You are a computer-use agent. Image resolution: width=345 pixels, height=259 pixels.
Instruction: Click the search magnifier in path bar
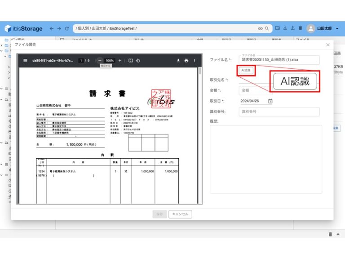267,28
